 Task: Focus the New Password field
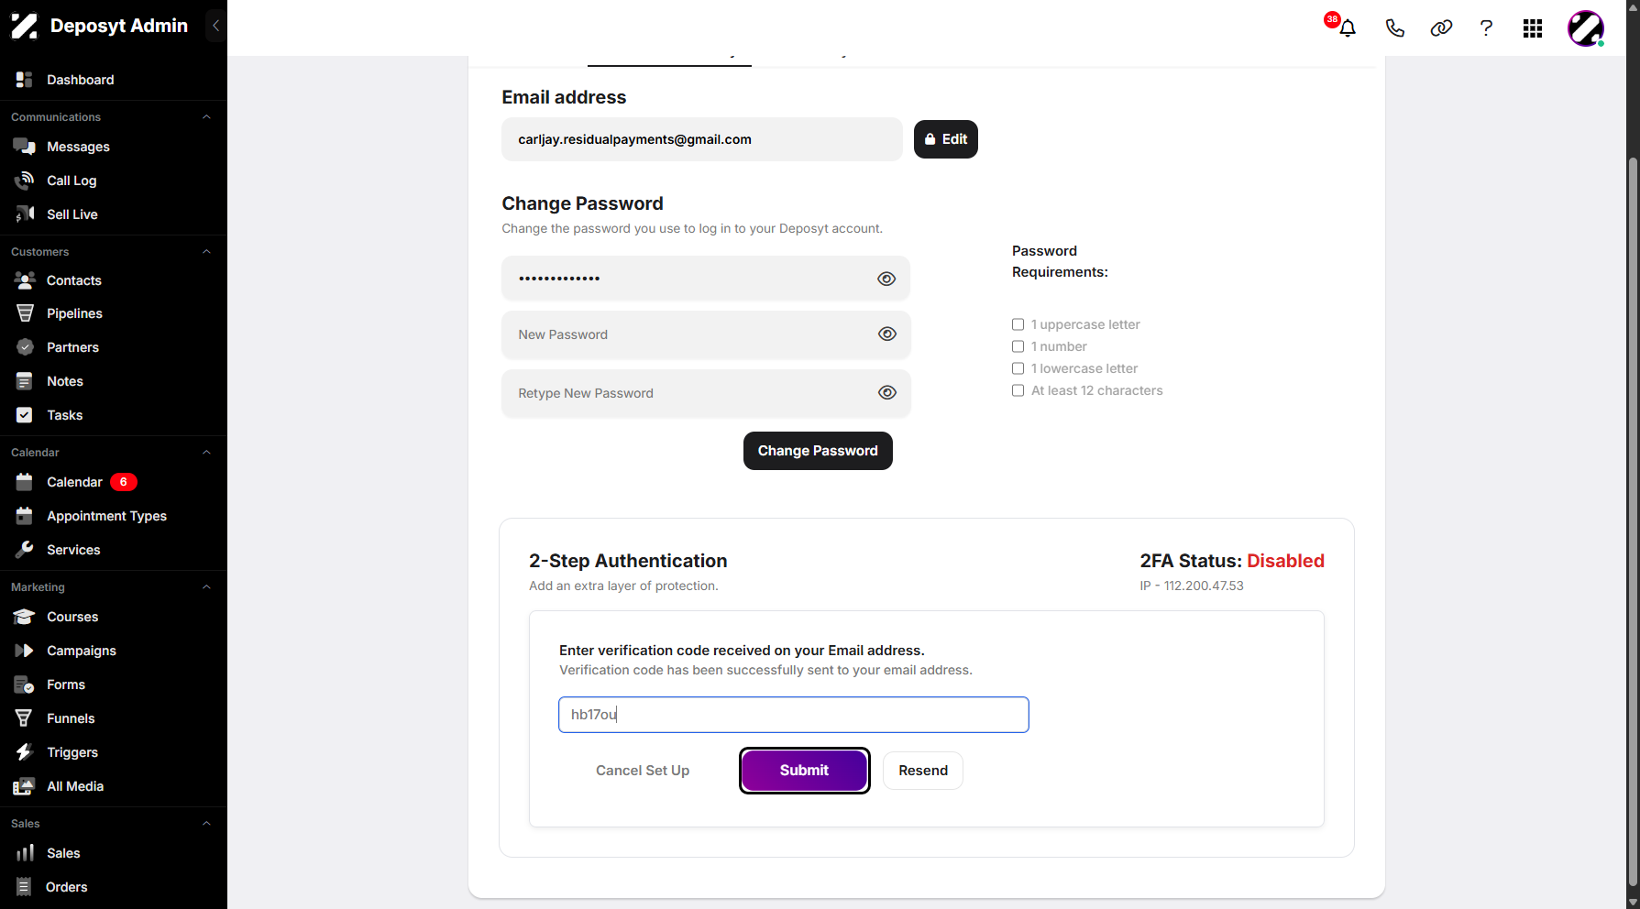pos(706,334)
